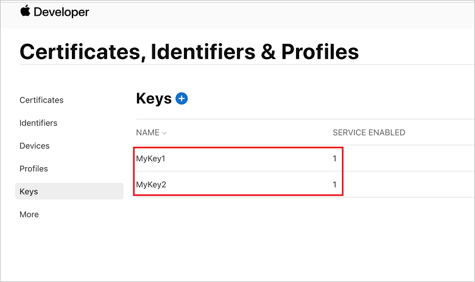
Task: Click the service count for MyKey2
Action: point(334,184)
